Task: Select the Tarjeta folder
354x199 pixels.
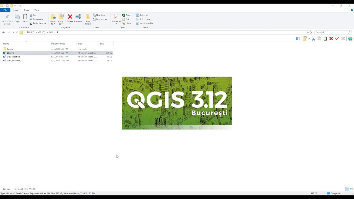Action: point(58,49)
